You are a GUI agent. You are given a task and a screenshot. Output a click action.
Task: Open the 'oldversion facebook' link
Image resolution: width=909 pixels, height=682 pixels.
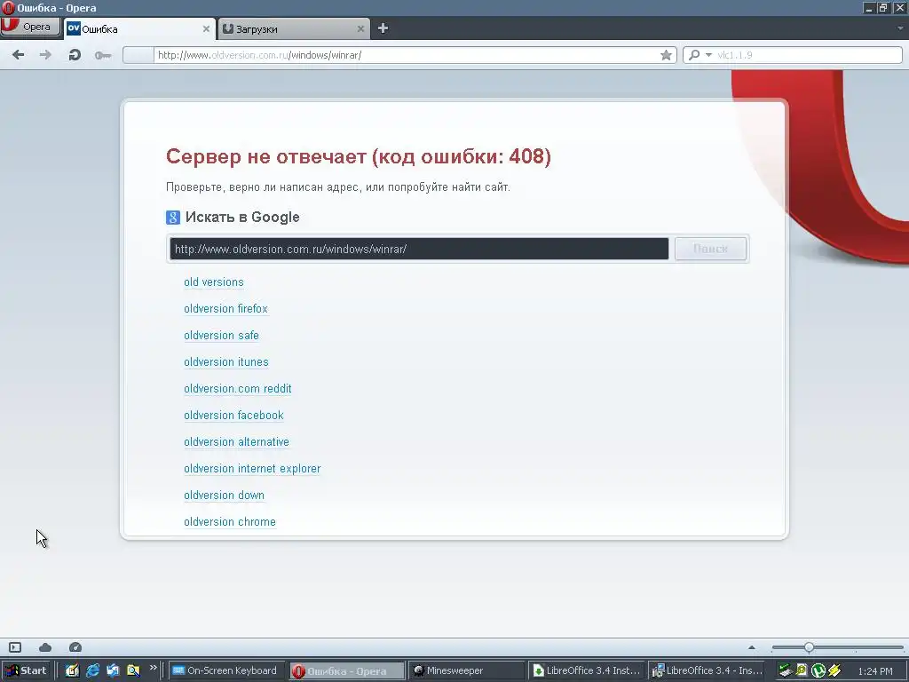click(x=233, y=416)
